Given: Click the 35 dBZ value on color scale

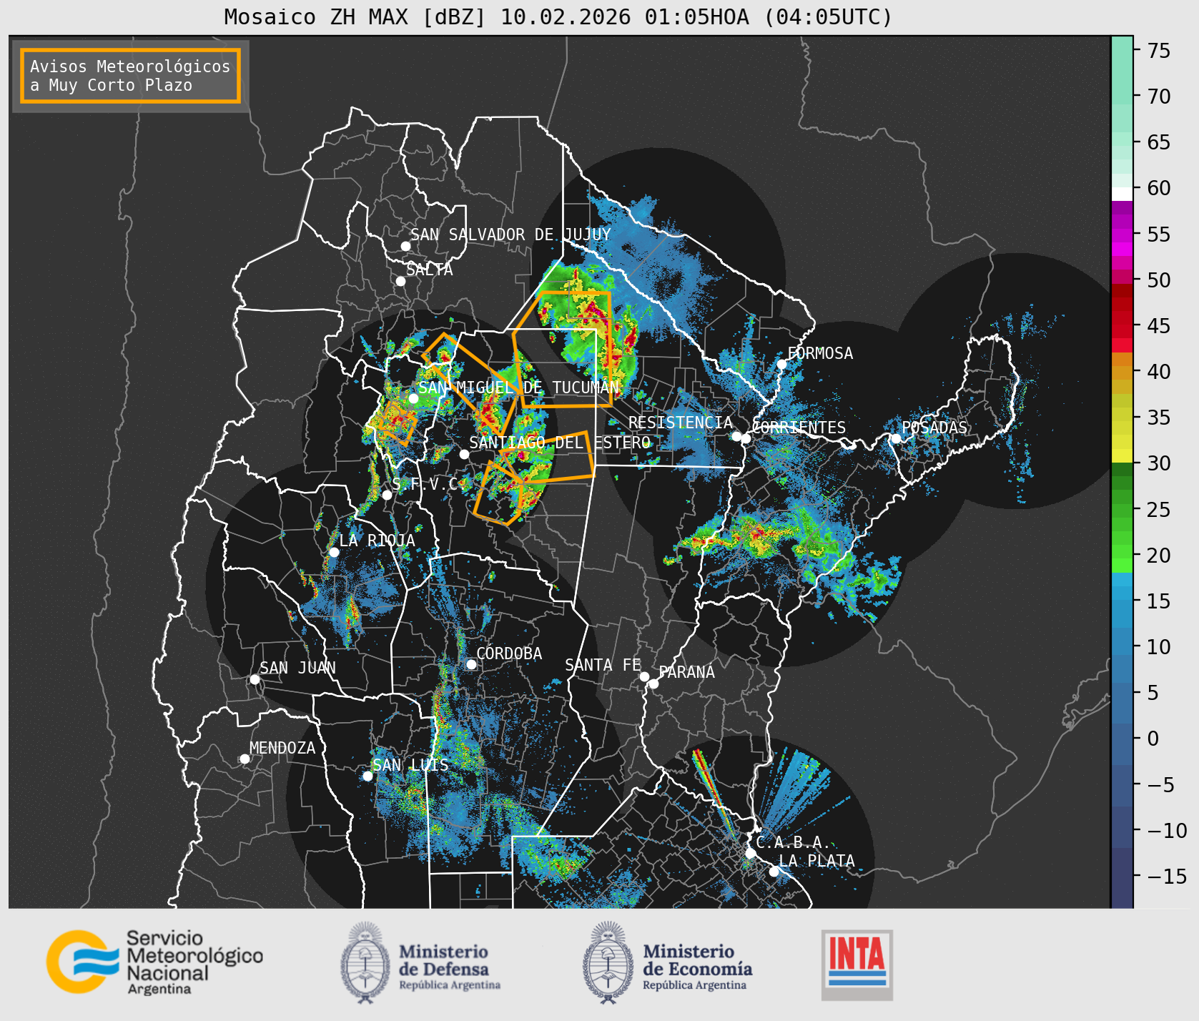Looking at the screenshot, I should 1159,418.
